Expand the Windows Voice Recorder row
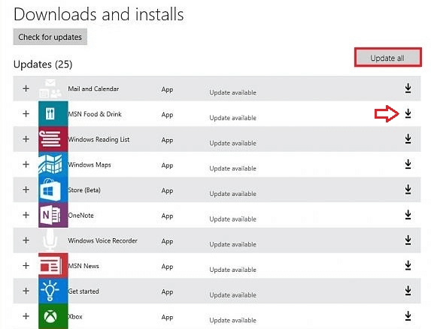431x329 pixels. pyautogui.click(x=26, y=240)
